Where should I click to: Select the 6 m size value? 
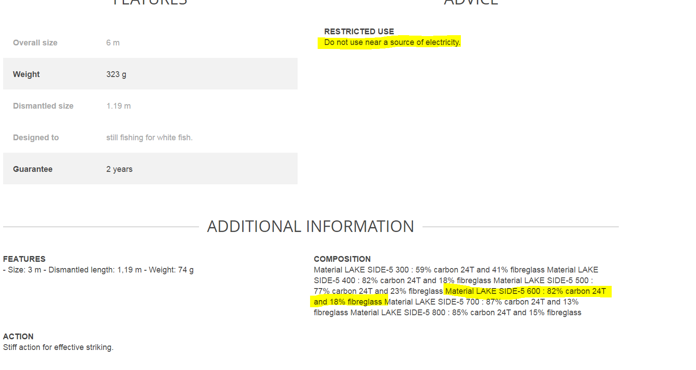tap(113, 43)
